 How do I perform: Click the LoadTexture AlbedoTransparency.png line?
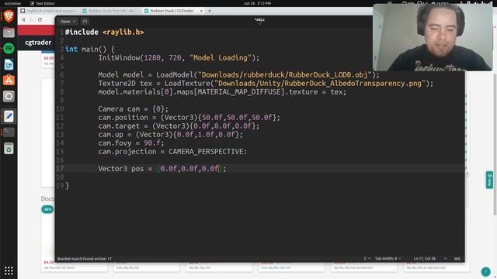pyautogui.click(x=266, y=84)
